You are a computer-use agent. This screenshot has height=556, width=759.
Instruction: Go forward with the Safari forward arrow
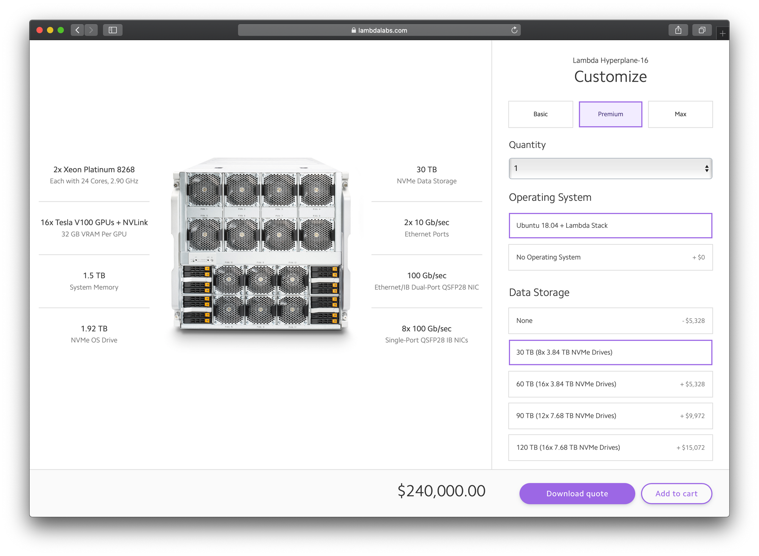pyautogui.click(x=91, y=30)
